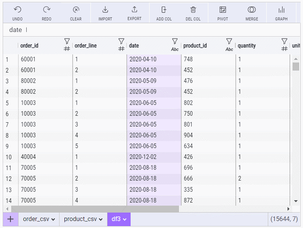Open the filter for the quantity column
Viewport: 303px width, 228px height.
[284, 41]
